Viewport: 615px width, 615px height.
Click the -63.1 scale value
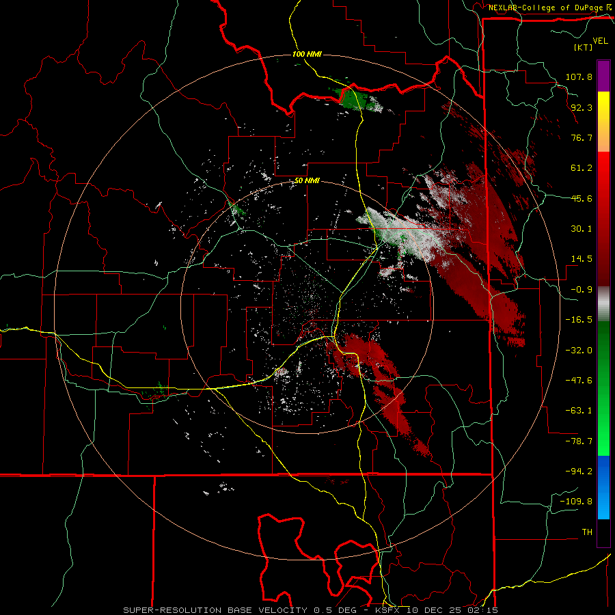[x=579, y=411]
